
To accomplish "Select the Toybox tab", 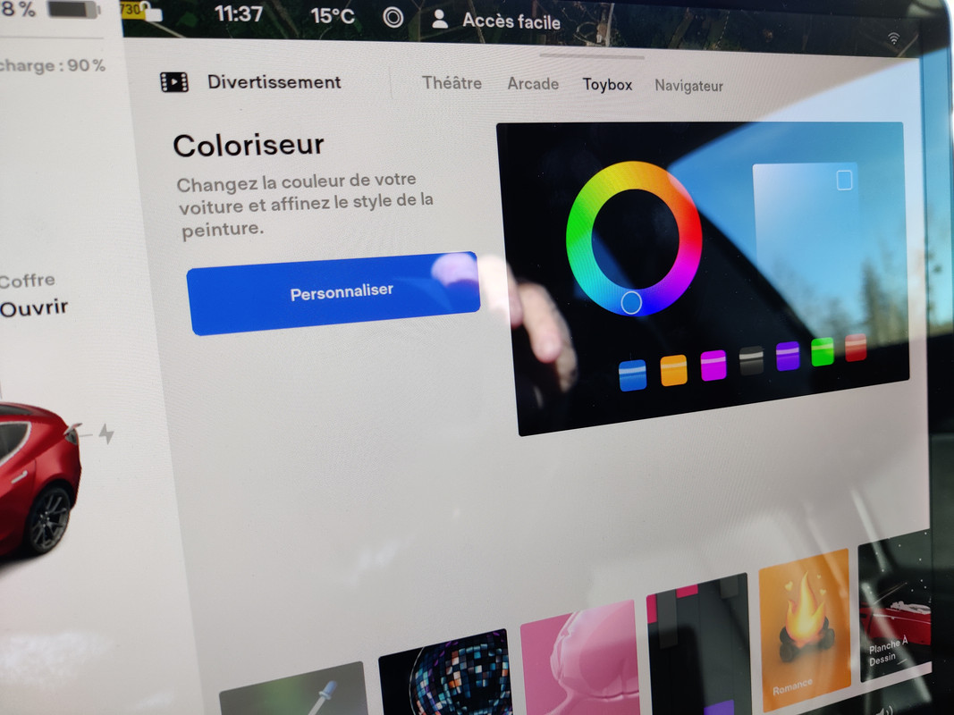I will coord(607,85).
